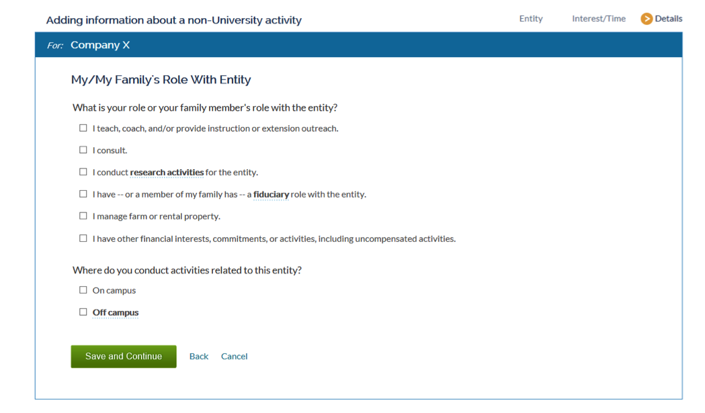Screen dimensions: 705x413
Task: Check 'I manage farm or rental property'
Action: 83,216
